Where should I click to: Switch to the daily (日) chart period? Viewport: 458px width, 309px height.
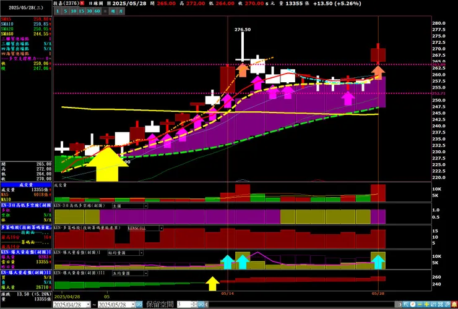[105, 11]
